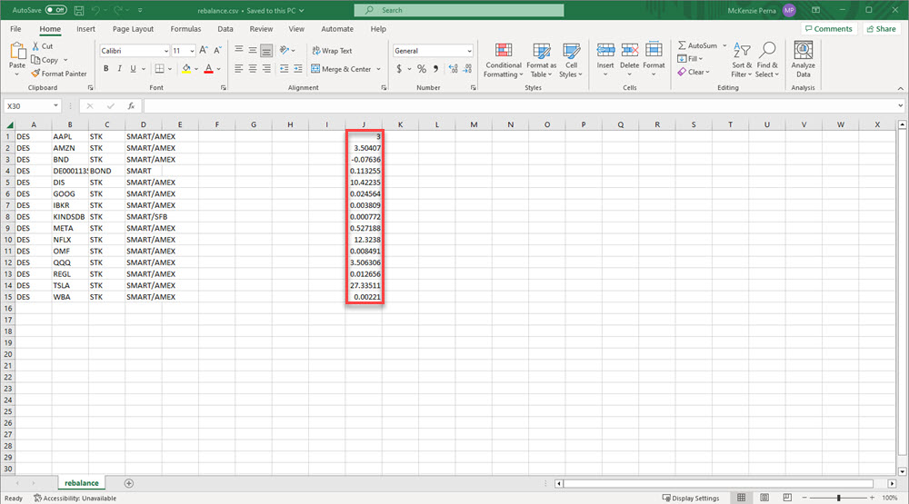Open the Calibri font name dropdown
The height and width of the screenshot is (504, 909).
coord(165,51)
